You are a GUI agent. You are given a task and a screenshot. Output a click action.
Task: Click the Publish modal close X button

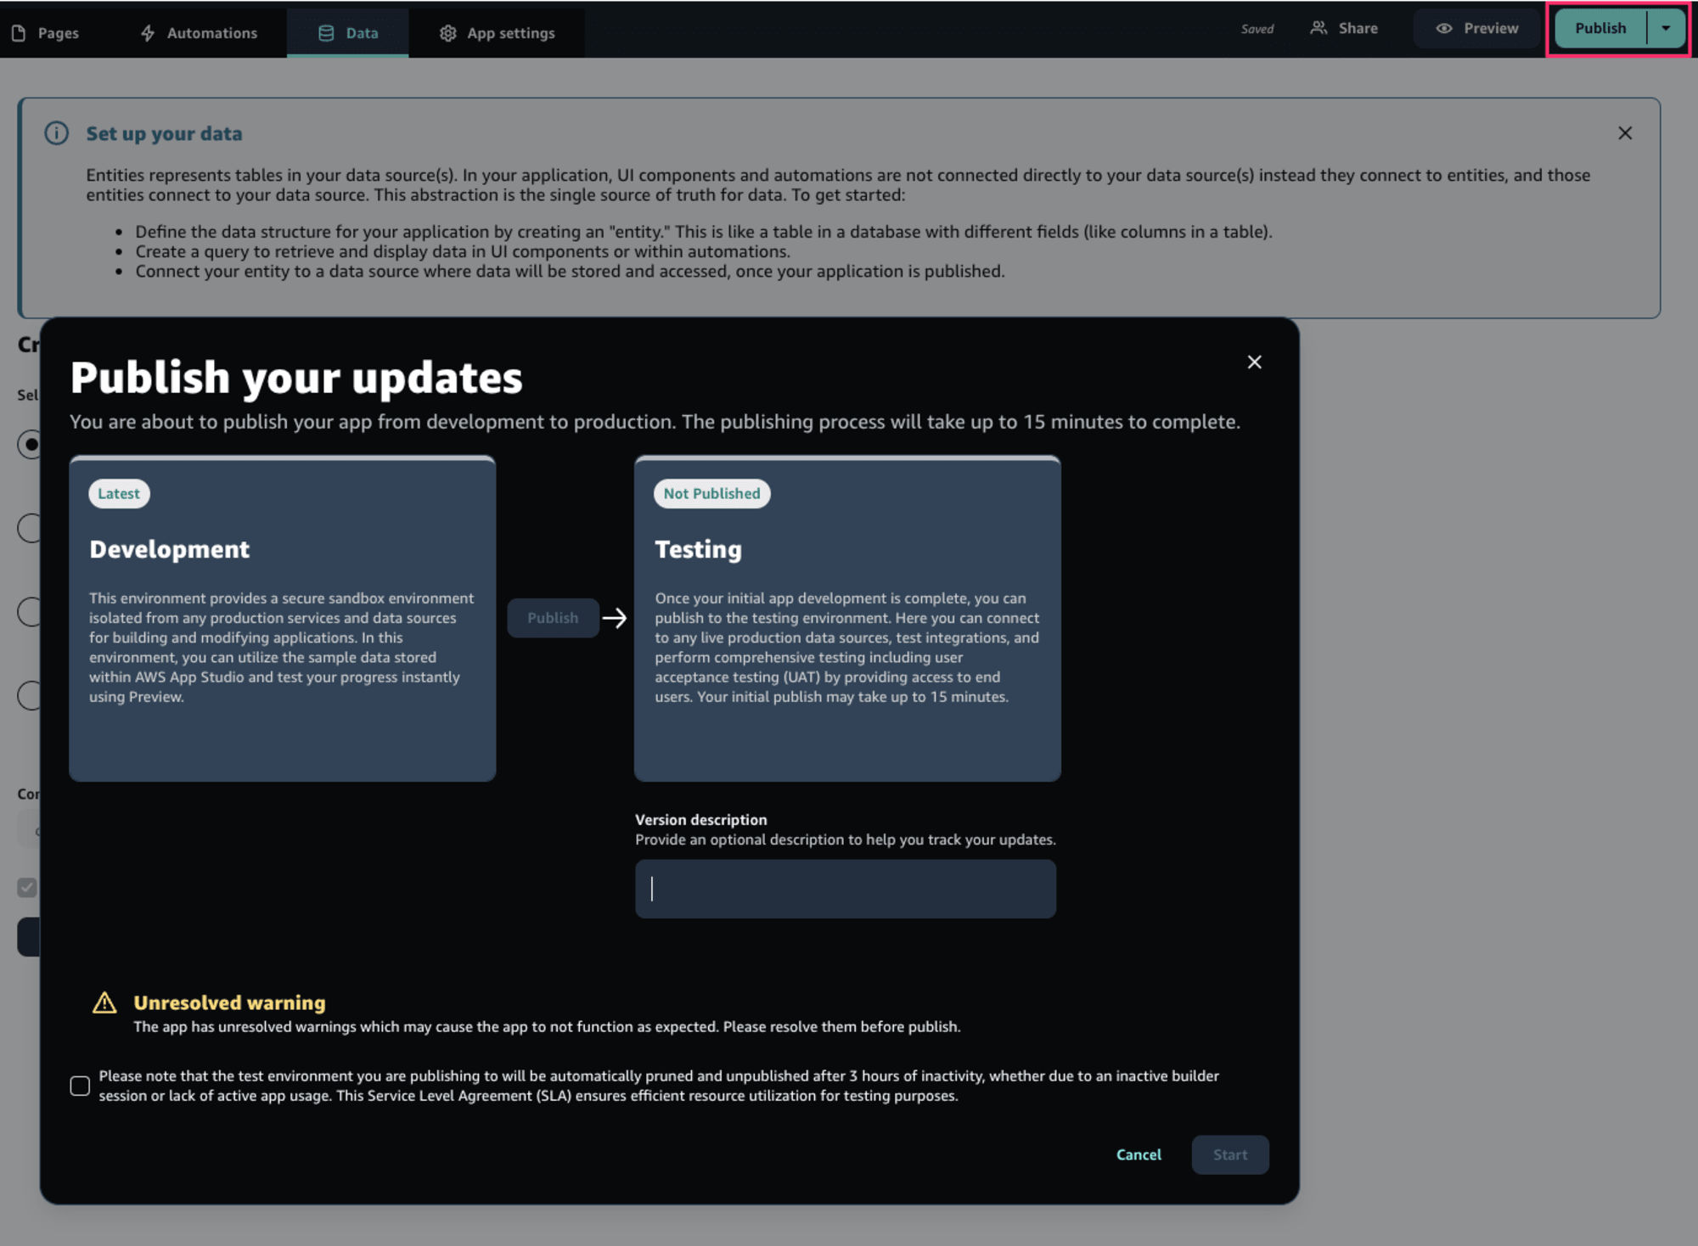point(1254,362)
